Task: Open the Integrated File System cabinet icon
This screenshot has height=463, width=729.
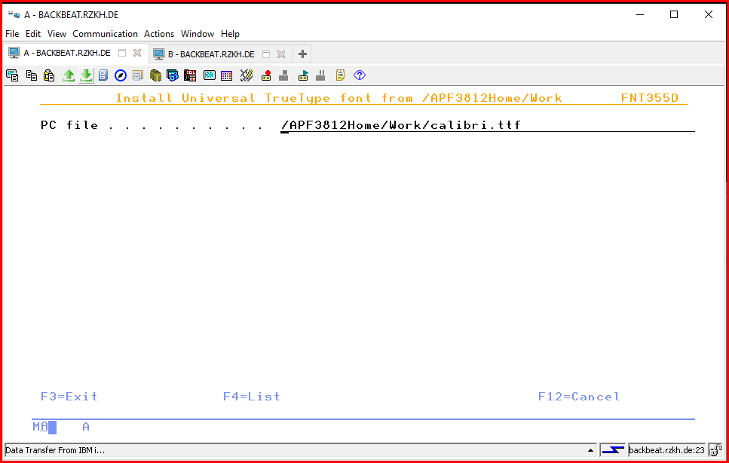Action: pos(103,75)
